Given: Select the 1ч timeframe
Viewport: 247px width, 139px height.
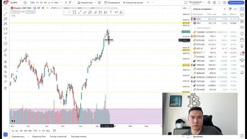Looking at the screenshot, I should click(37, 3).
